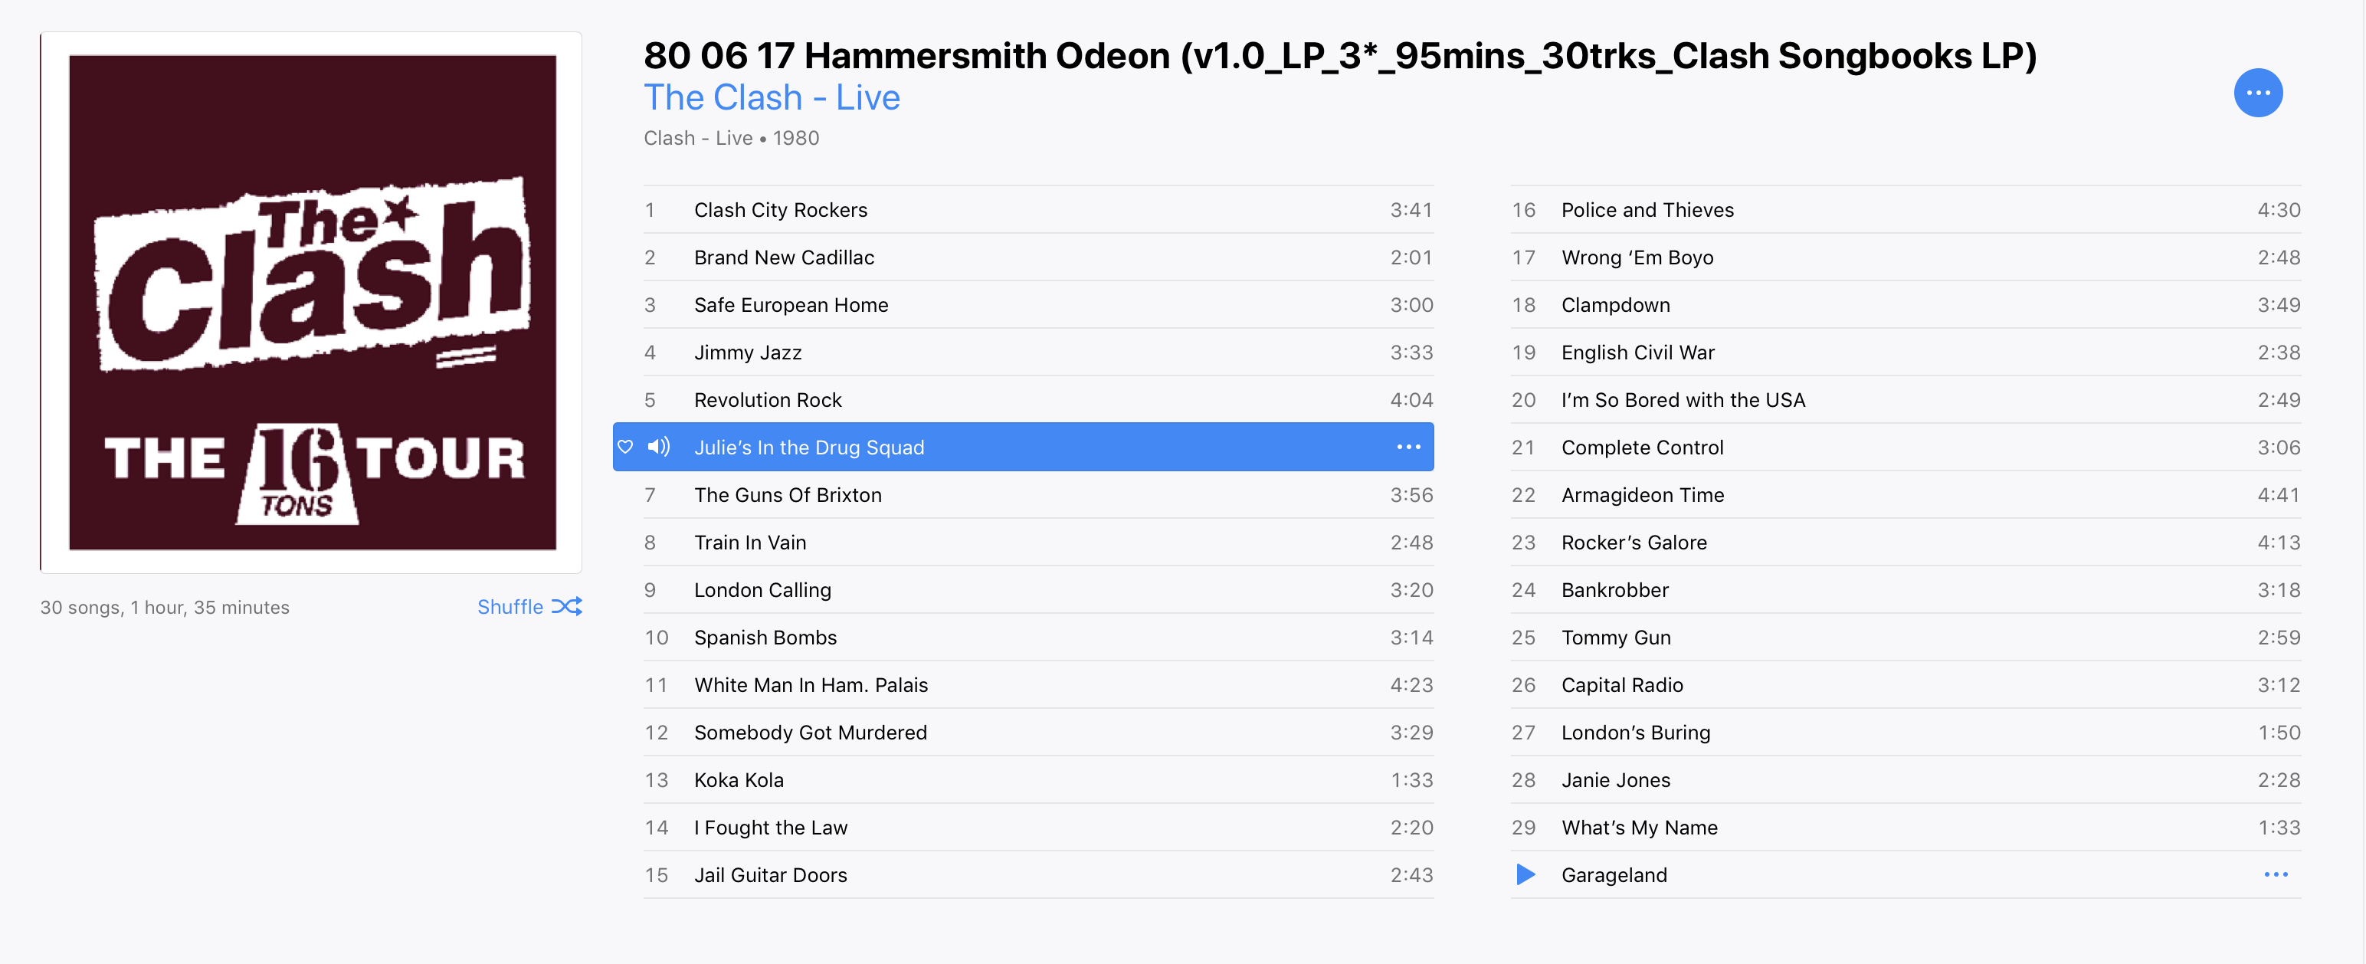Screen dimensions: 2366x964
Task: Click the Shuffle crossed-arrows icon
Action: [x=567, y=606]
